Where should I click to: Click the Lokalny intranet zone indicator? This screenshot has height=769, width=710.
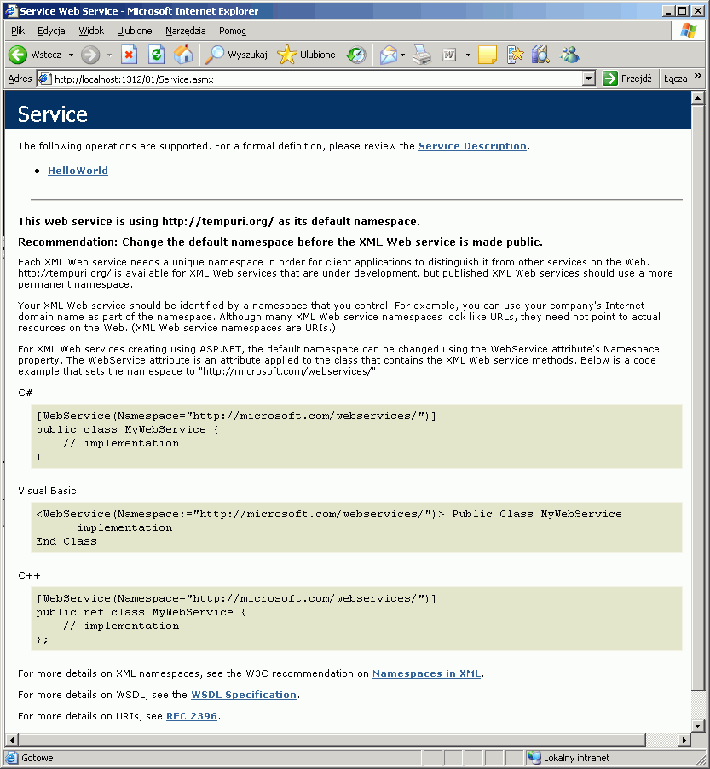[x=569, y=758]
